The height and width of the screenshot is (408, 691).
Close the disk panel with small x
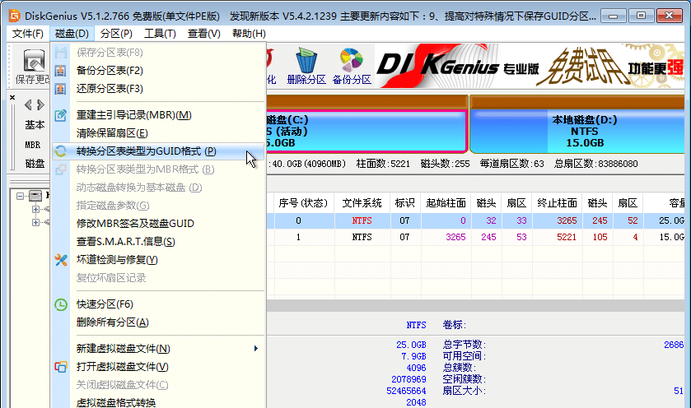click(12, 97)
